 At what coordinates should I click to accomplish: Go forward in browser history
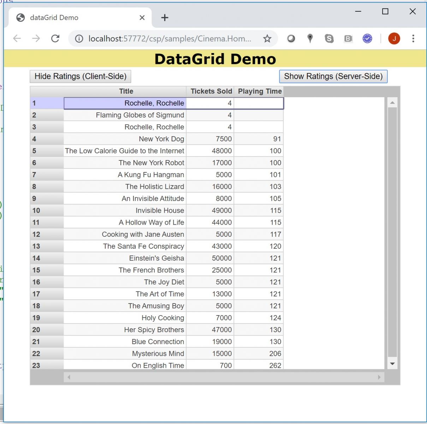(36, 39)
